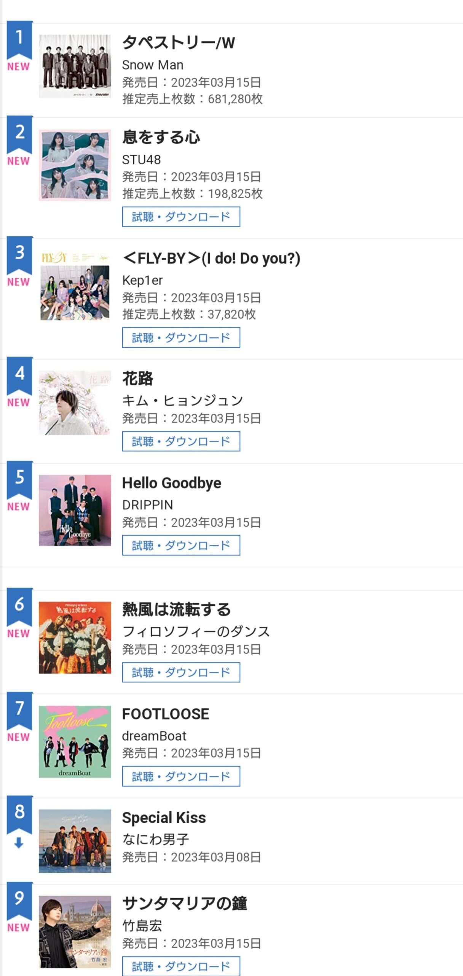
Task: Tap 試聴・ダウンロード for FOOTLOOSE
Action: [x=181, y=776]
